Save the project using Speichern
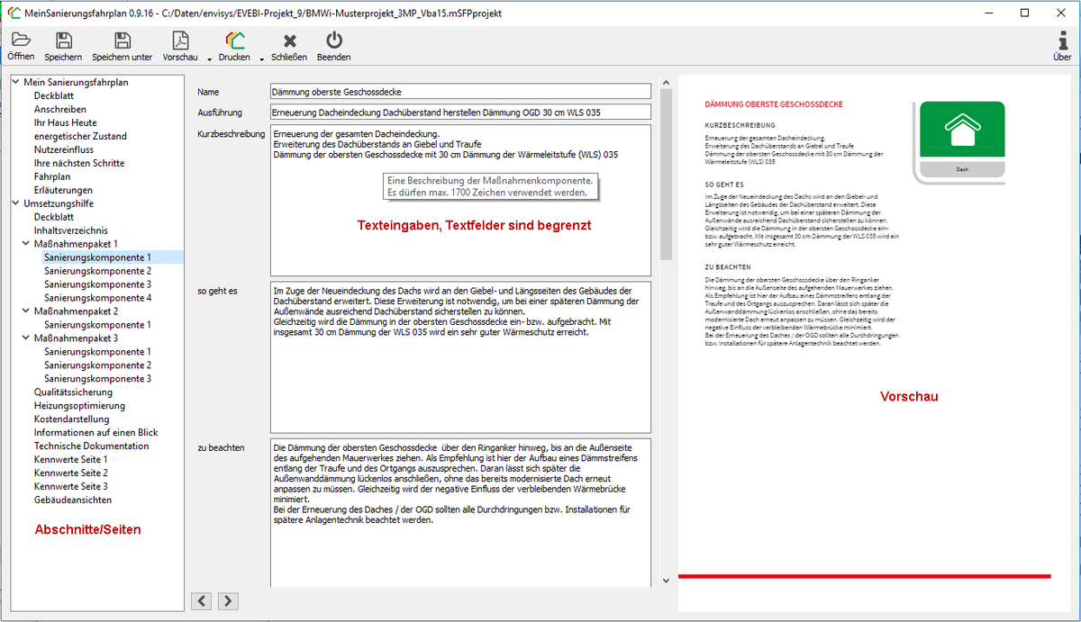 [x=63, y=47]
